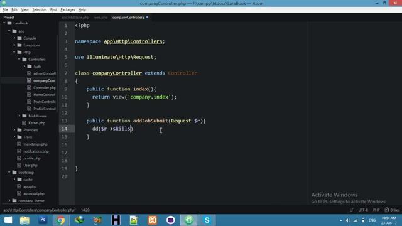Switch to the web.php tab
The image size is (402, 226).
coord(100,18)
